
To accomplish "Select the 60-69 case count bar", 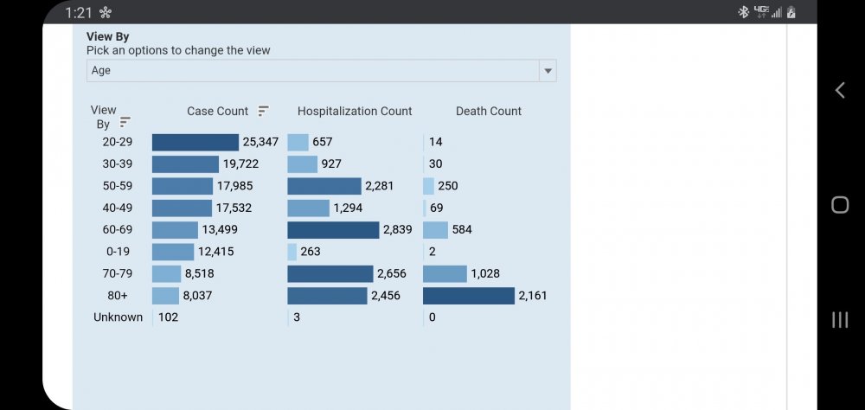I will 175,229.
